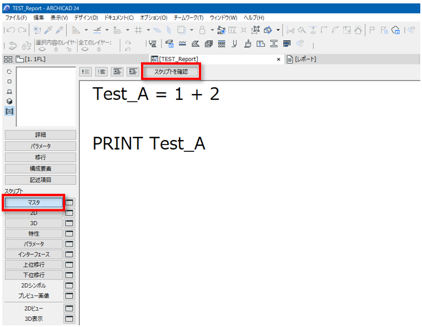422x327 pixels.
Task: Toggle the window box next to 2Dビュー
Action: pyautogui.click(x=69, y=308)
